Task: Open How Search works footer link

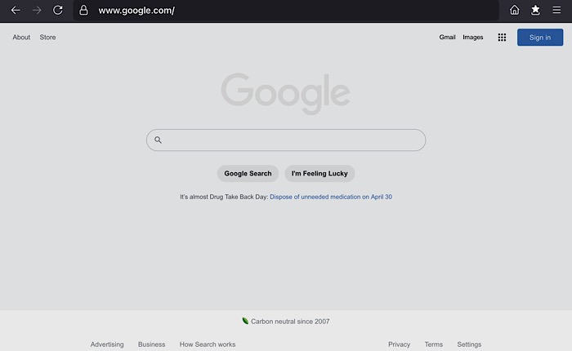Action: [208, 344]
